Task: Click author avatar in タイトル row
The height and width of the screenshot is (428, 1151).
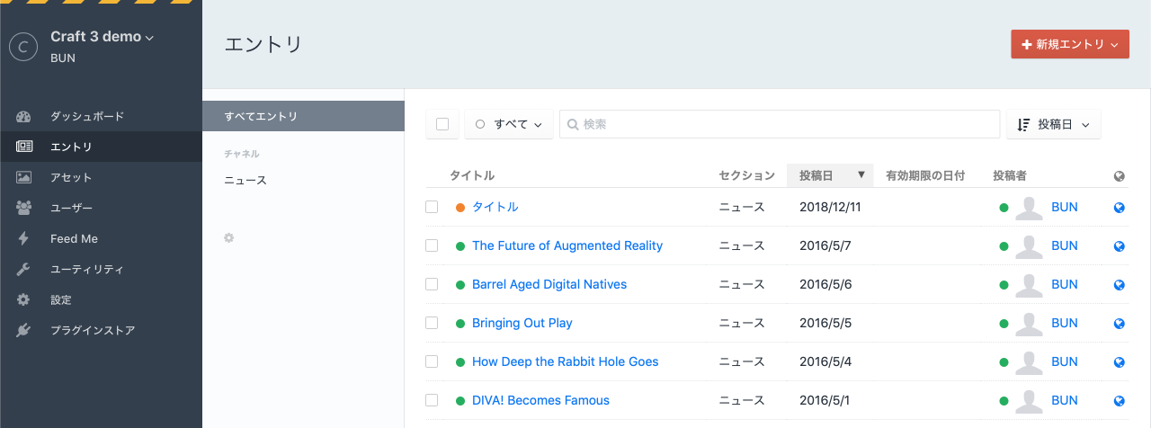Action: coord(1029,208)
